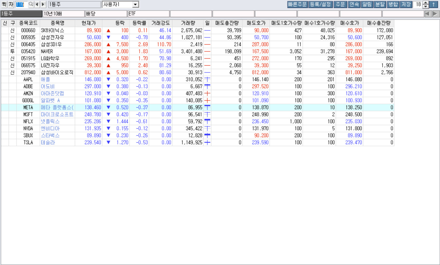Select stock code 035420 NAVER
The width and height of the screenshot is (440, 265).
tap(28, 51)
